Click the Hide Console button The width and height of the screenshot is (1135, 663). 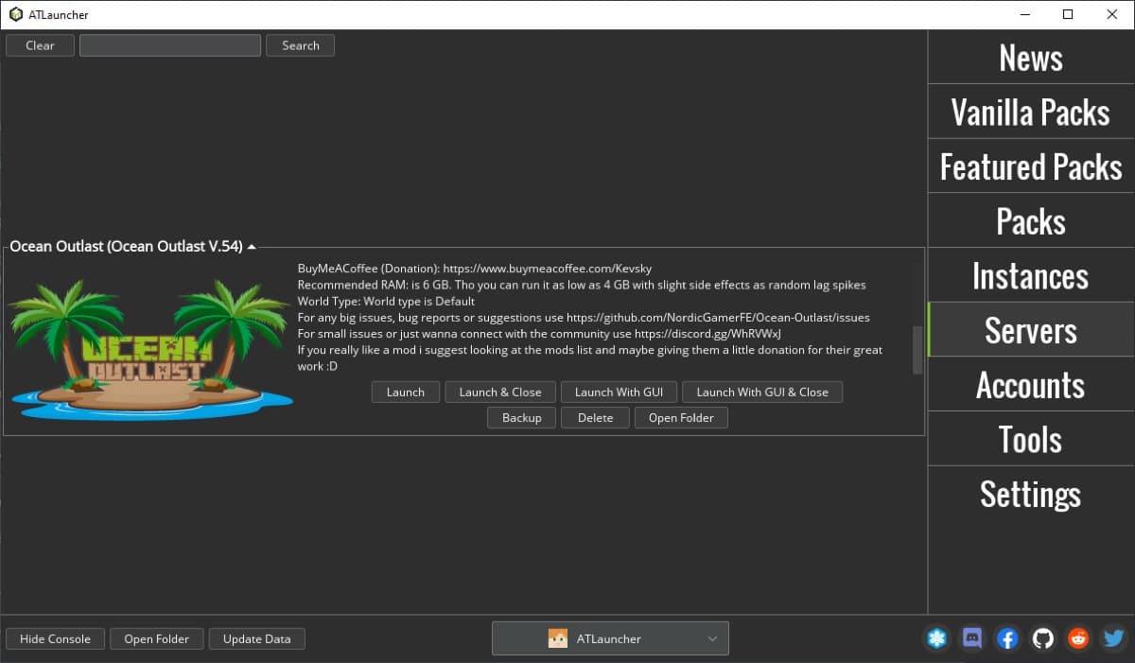[x=55, y=638]
